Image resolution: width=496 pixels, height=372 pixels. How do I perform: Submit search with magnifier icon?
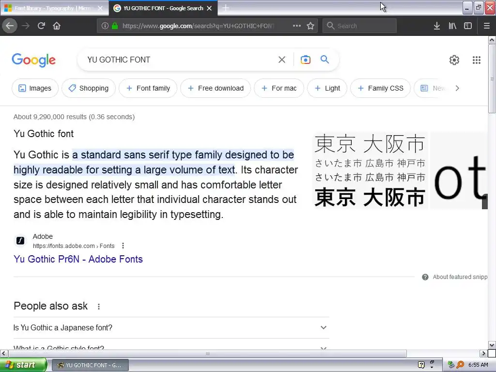pos(325,59)
